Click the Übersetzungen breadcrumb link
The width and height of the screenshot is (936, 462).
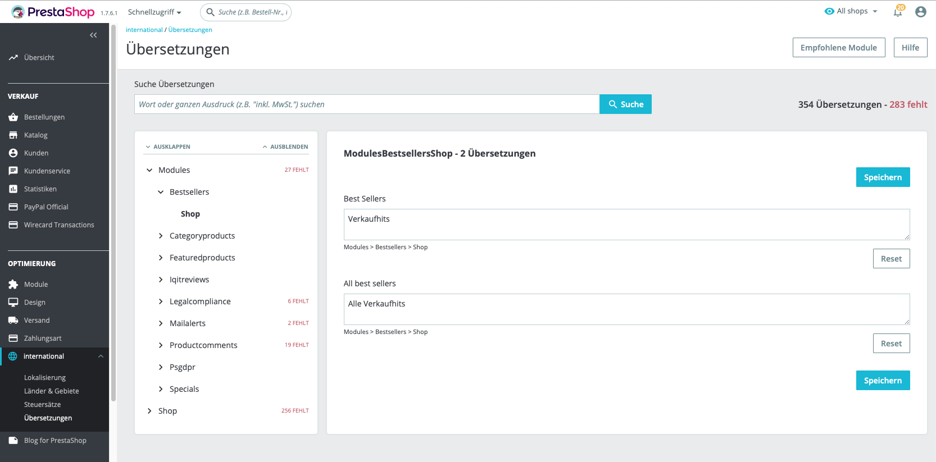(x=190, y=30)
